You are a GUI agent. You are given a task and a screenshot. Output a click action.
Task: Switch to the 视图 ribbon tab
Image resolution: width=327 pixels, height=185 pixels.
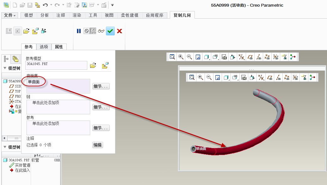(x=109, y=15)
